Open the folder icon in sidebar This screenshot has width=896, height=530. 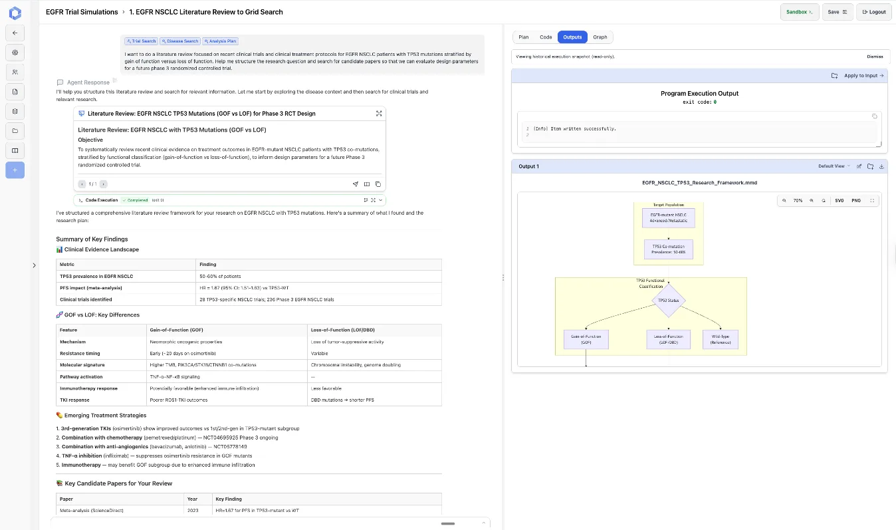click(x=15, y=130)
